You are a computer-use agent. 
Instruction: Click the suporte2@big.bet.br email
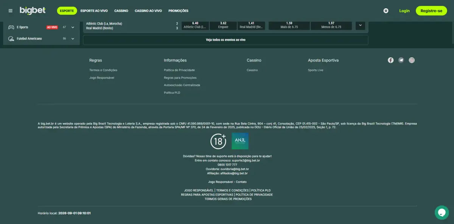(x=246, y=160)
